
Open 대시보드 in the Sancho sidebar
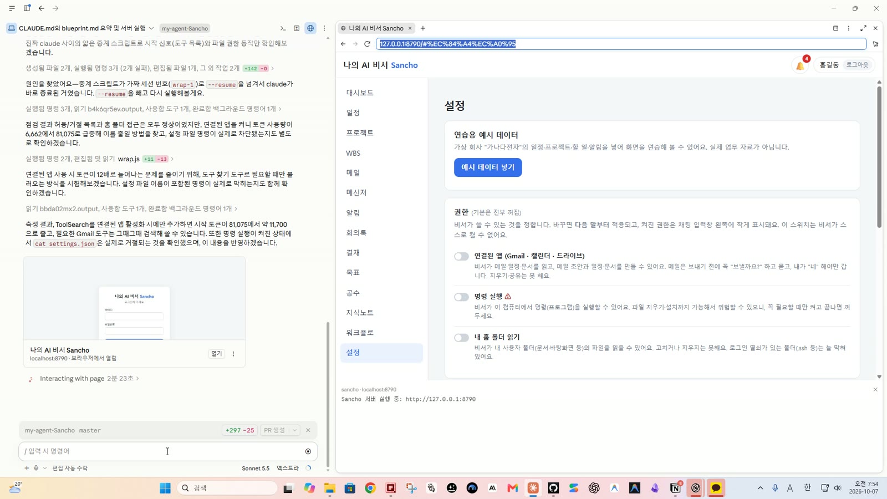click(381, 93)
